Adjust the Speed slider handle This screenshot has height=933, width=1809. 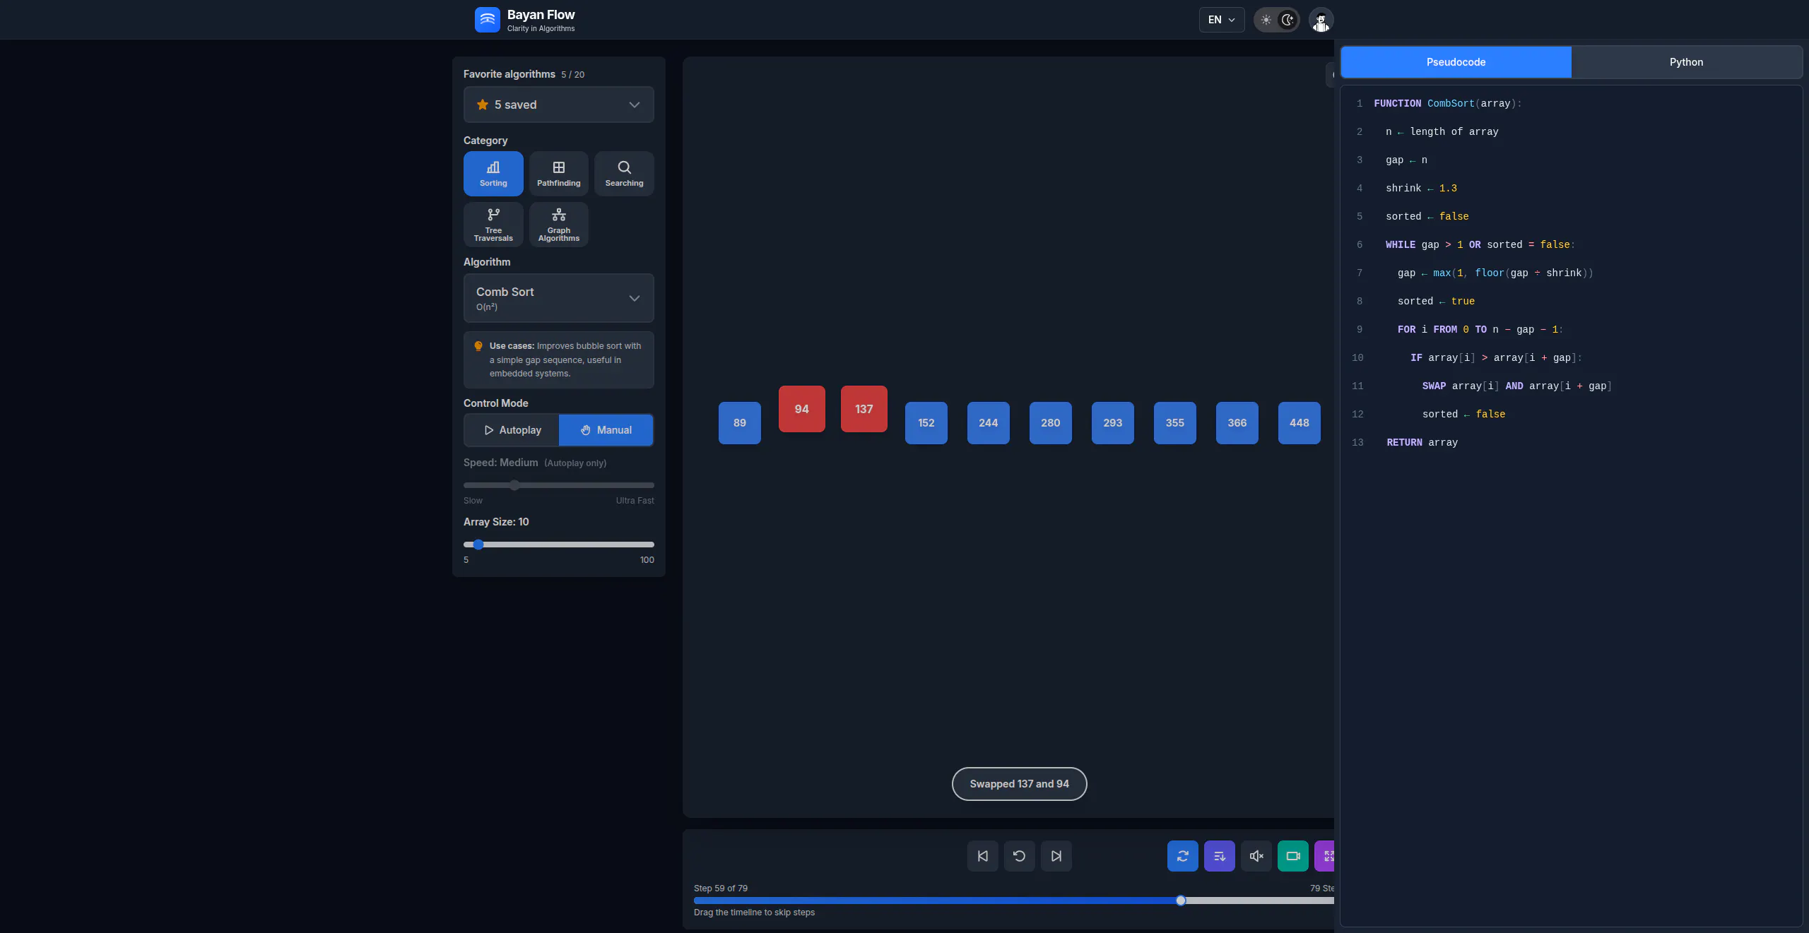pyautogui.click(x=514, y=485)
